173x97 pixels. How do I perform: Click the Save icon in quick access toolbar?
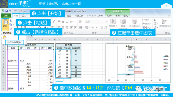click(6, 11)
